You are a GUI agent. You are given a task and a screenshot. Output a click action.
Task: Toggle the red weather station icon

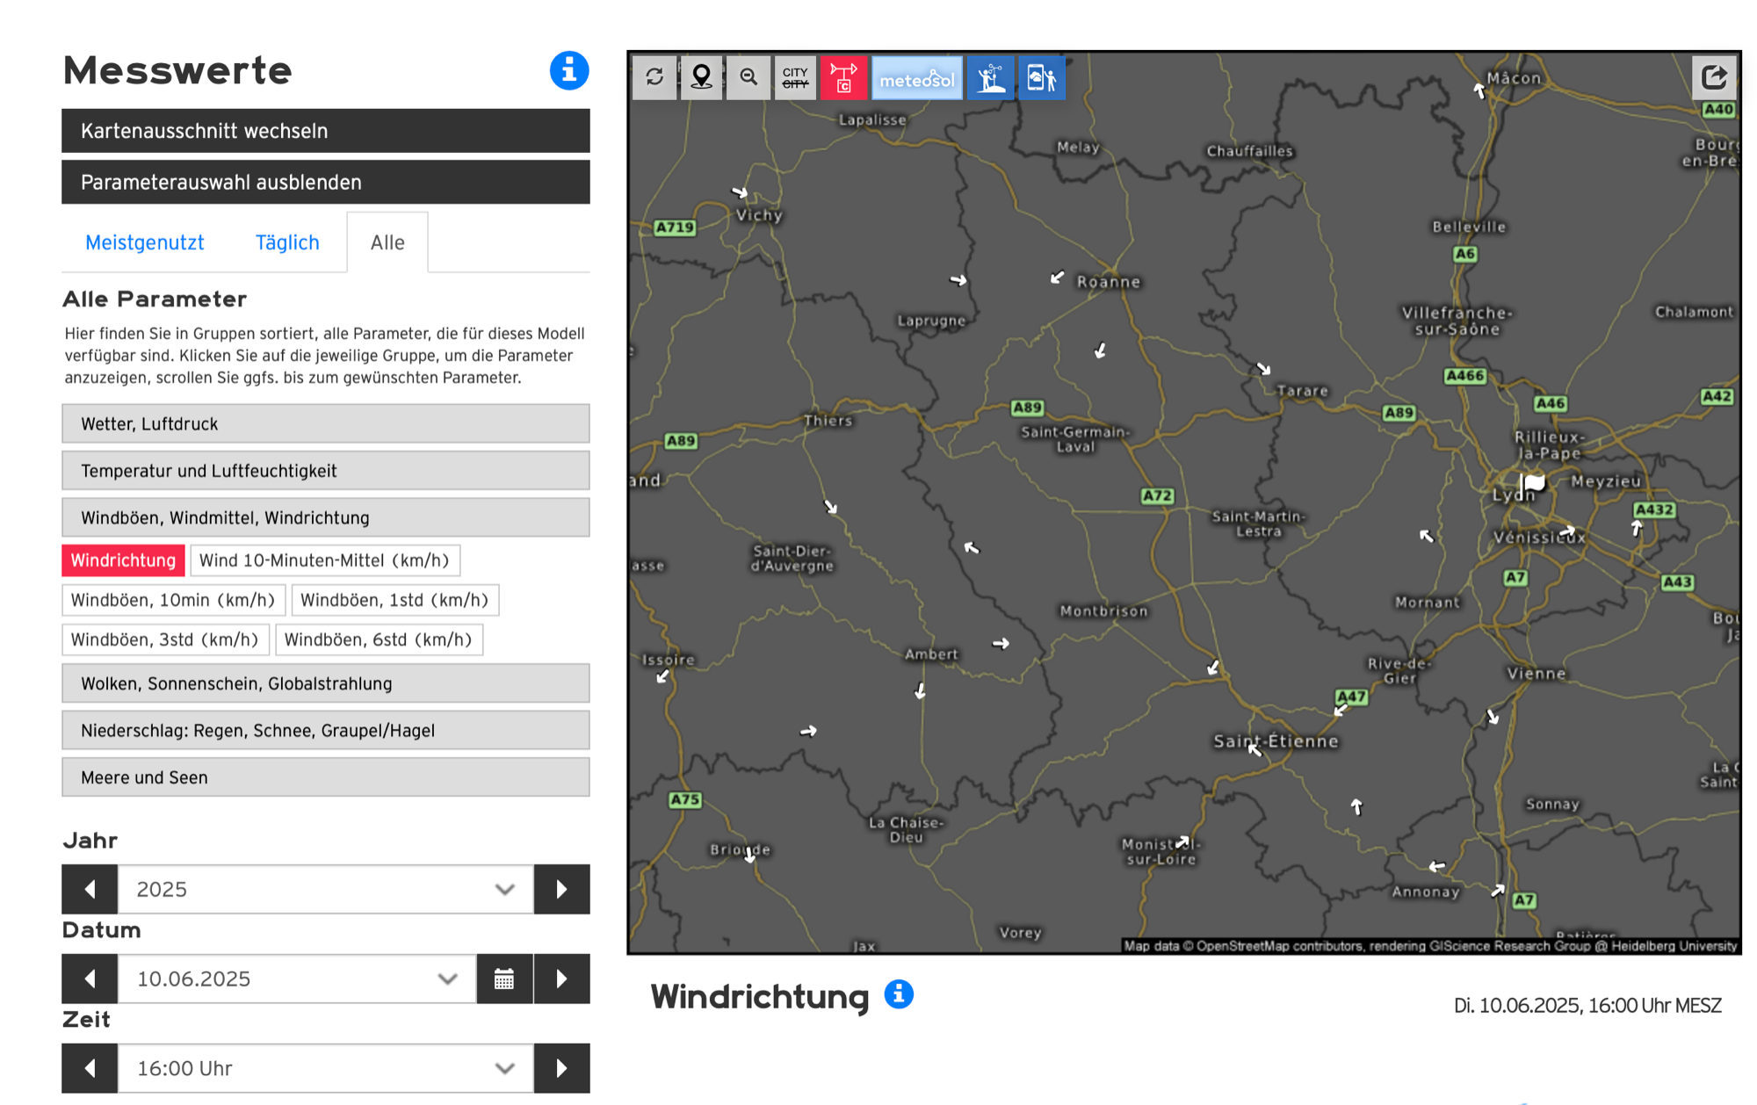[x=843, y=78]
